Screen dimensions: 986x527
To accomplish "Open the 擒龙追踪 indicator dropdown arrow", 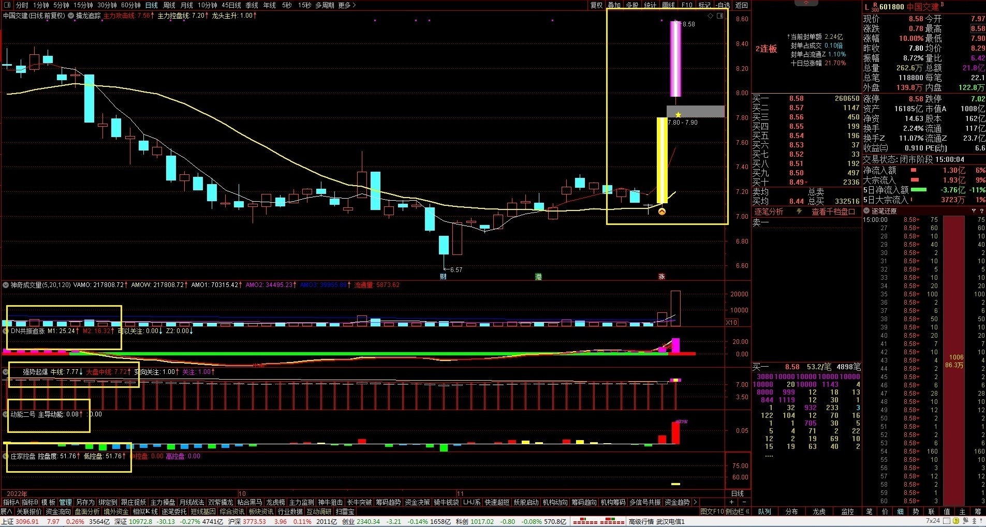I will pyautogui.click(x=71, y=16).
